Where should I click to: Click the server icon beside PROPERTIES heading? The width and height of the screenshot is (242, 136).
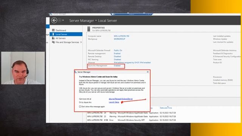(88, 29)
